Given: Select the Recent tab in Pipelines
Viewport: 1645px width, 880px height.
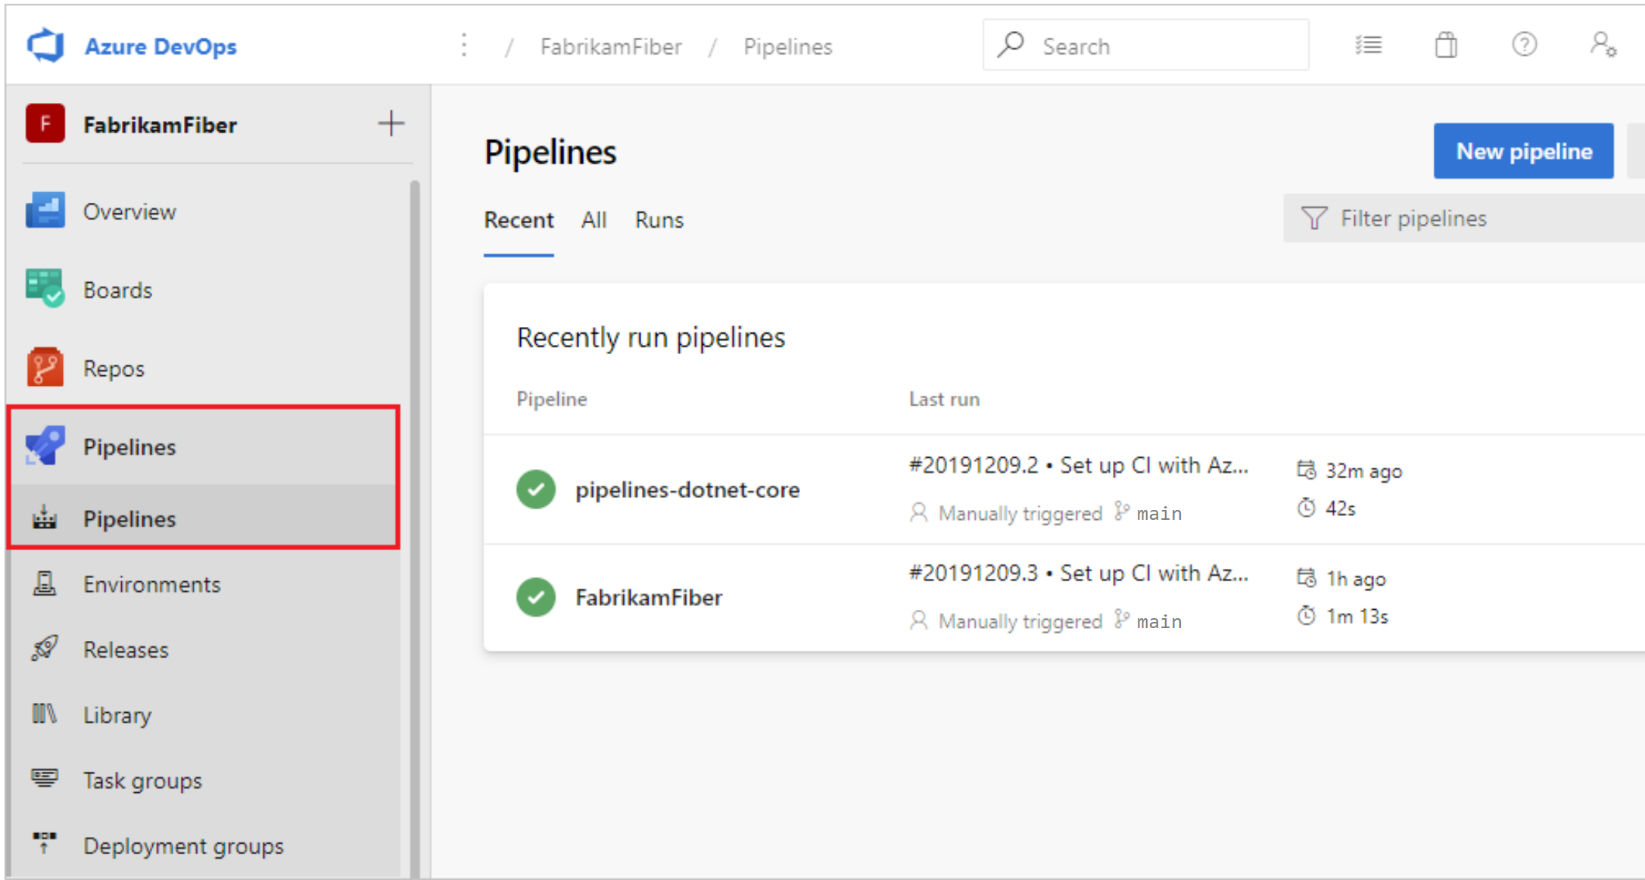Looking at the screenshot, I should 519,219.
